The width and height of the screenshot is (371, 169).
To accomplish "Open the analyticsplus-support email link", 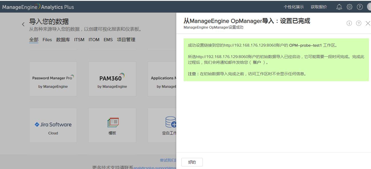I will point(155,168).
